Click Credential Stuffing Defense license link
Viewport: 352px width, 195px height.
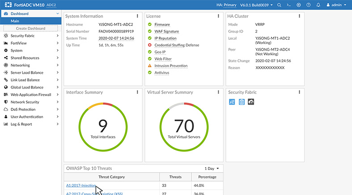tap(177, 45)
